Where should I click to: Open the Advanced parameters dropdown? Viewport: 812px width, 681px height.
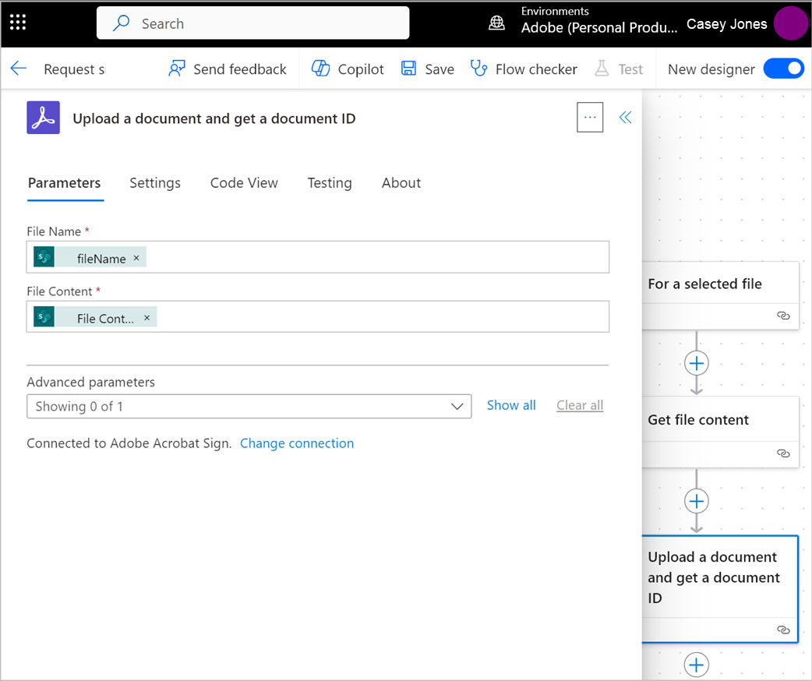tap(457, 406)
